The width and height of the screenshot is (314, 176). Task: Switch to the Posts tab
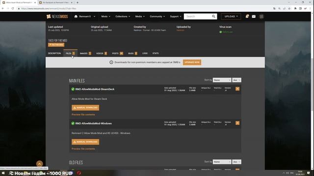(117, 53)
